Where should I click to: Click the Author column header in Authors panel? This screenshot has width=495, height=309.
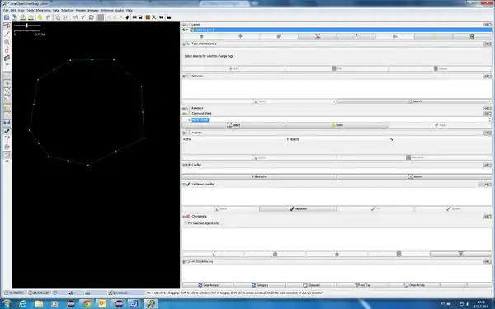pos(234,139)
